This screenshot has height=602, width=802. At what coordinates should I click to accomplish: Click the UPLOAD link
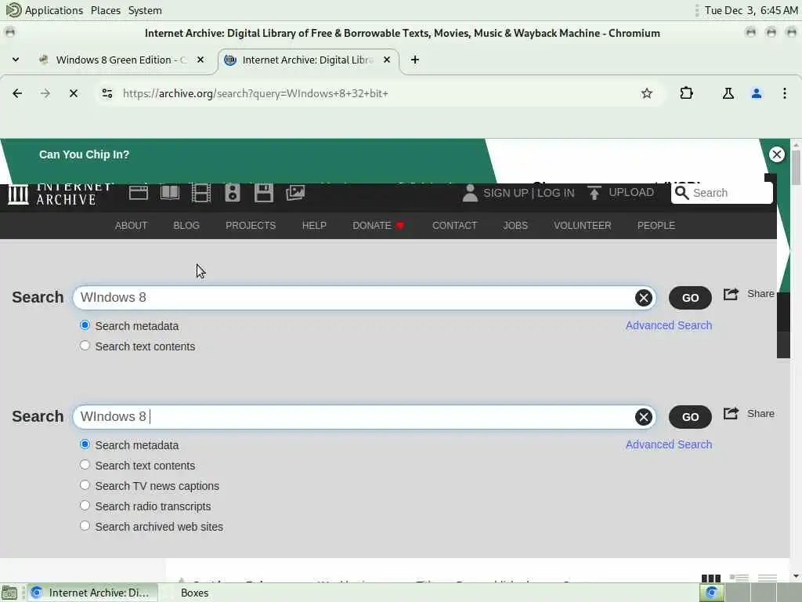(631, 193)
